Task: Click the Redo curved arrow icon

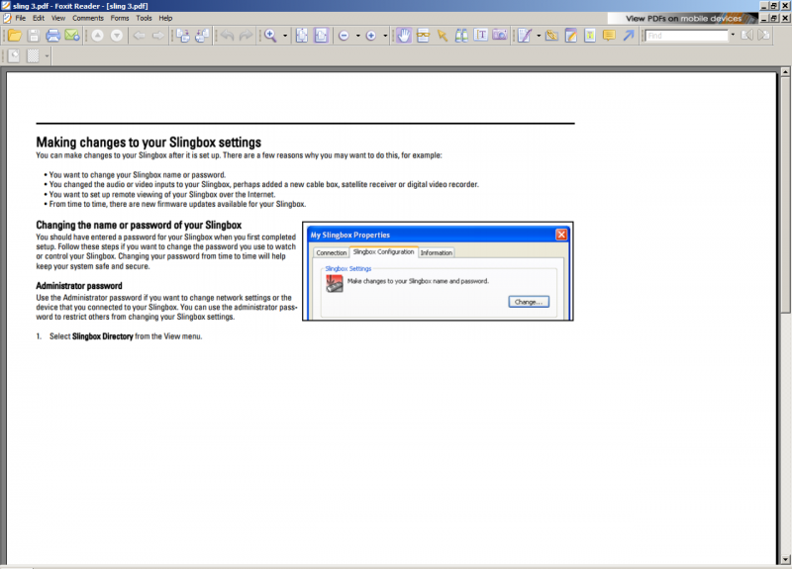Action: 246,36
